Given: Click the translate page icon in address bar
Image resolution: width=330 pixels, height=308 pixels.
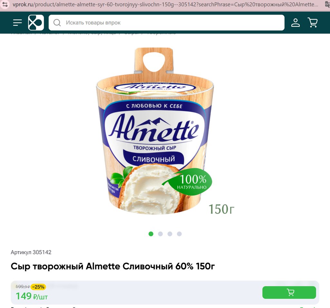Looking at the screenshot, I should 327,5.
